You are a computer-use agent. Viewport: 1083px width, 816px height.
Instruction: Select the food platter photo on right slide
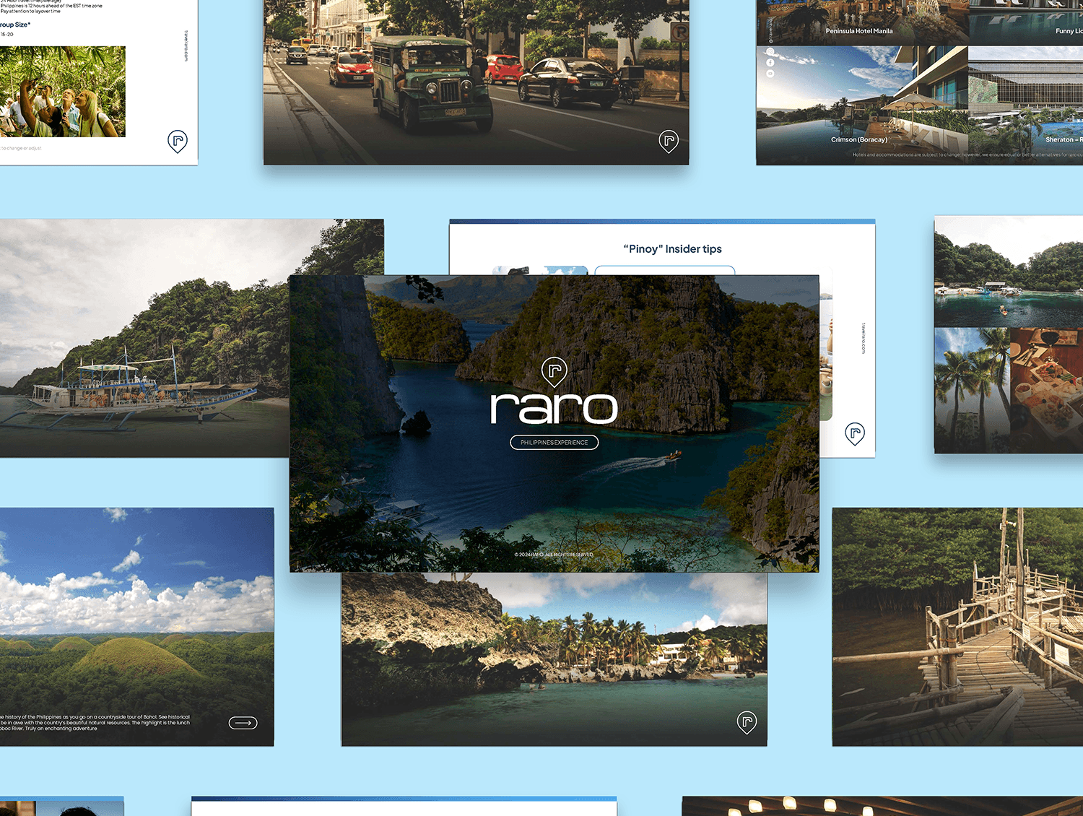click(1047, 391)
